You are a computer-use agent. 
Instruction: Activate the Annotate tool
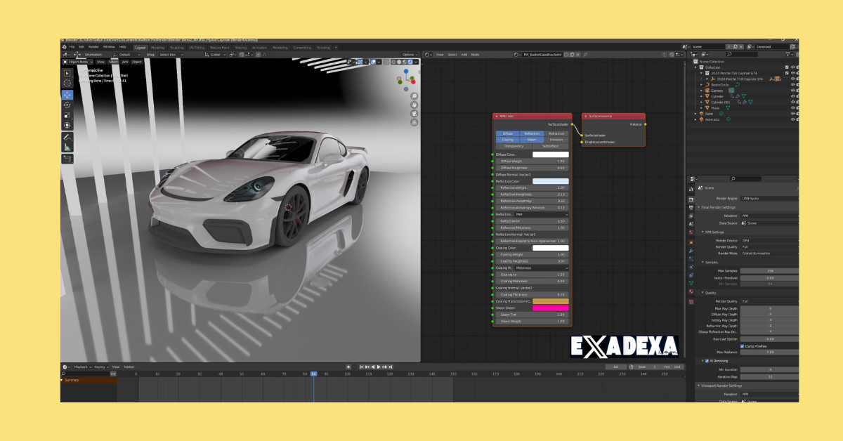pyautogui.click(x=67, y=138)
